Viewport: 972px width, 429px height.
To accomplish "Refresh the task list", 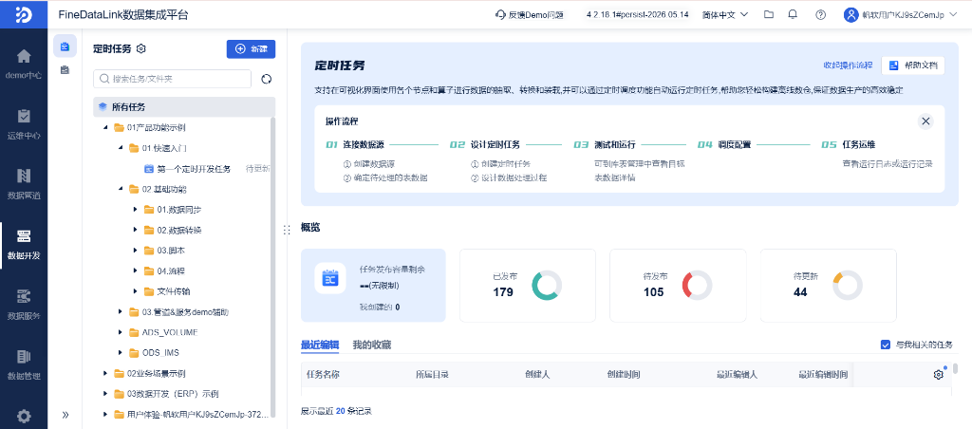I will 267,79.
